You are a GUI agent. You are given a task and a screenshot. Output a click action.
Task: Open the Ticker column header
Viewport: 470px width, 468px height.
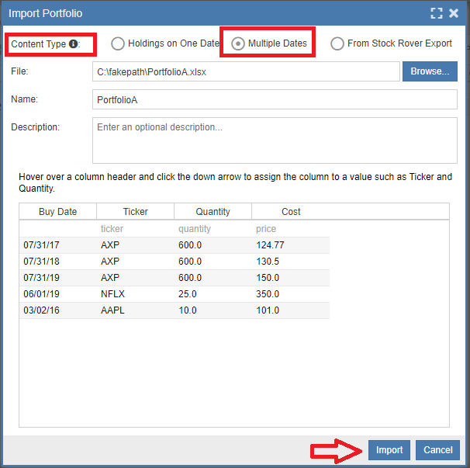136,211
